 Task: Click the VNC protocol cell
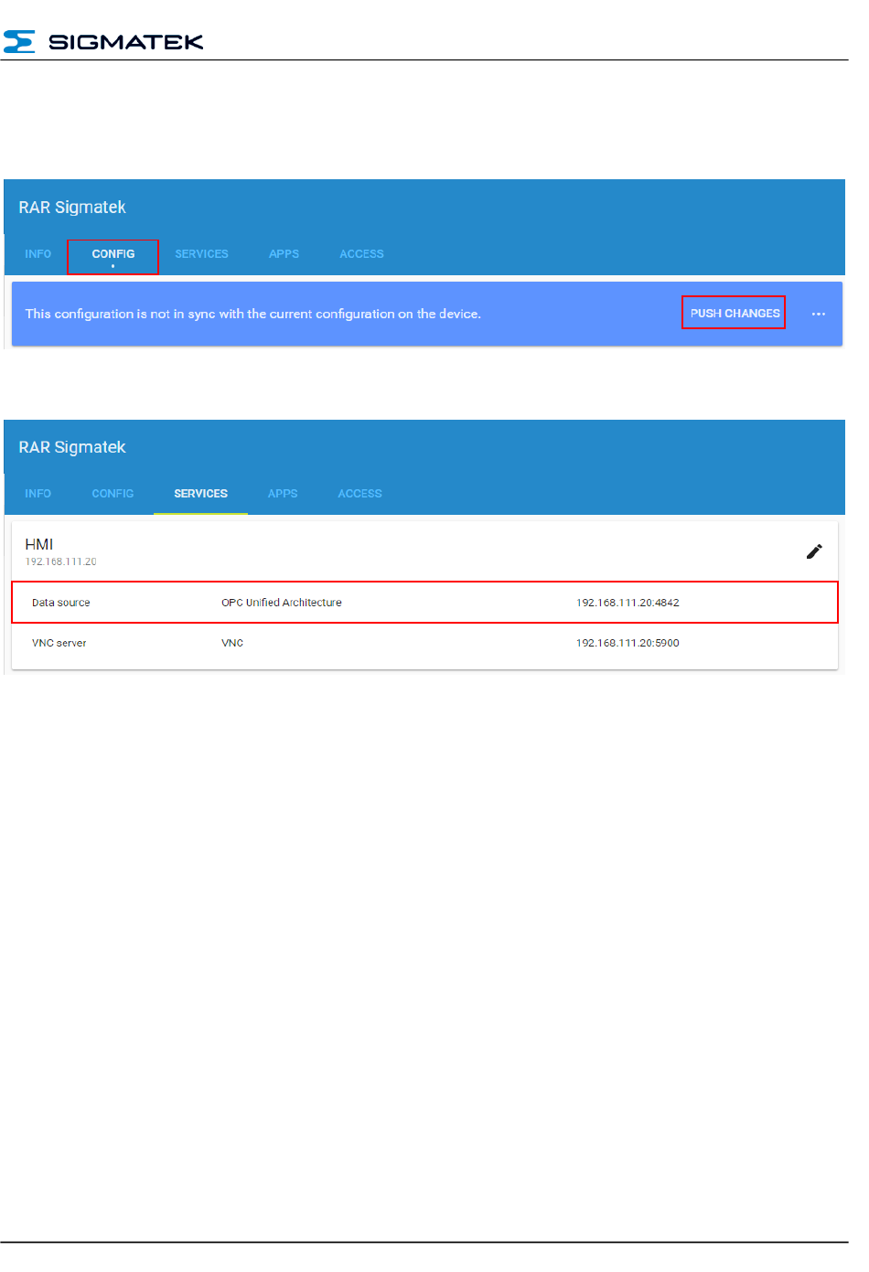tap(232, 643)
